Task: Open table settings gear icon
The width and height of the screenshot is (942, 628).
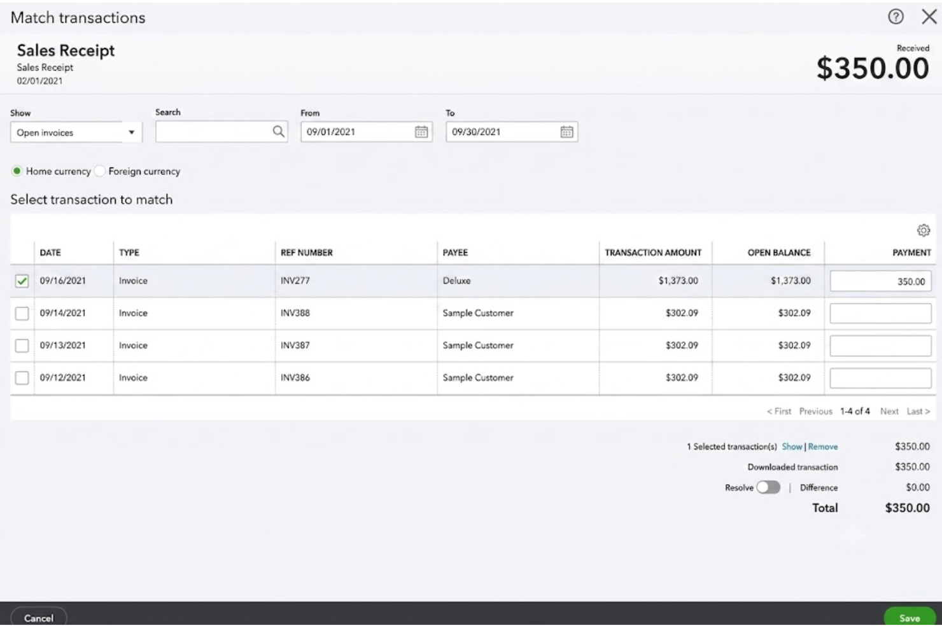Action: tap(924, 230)
